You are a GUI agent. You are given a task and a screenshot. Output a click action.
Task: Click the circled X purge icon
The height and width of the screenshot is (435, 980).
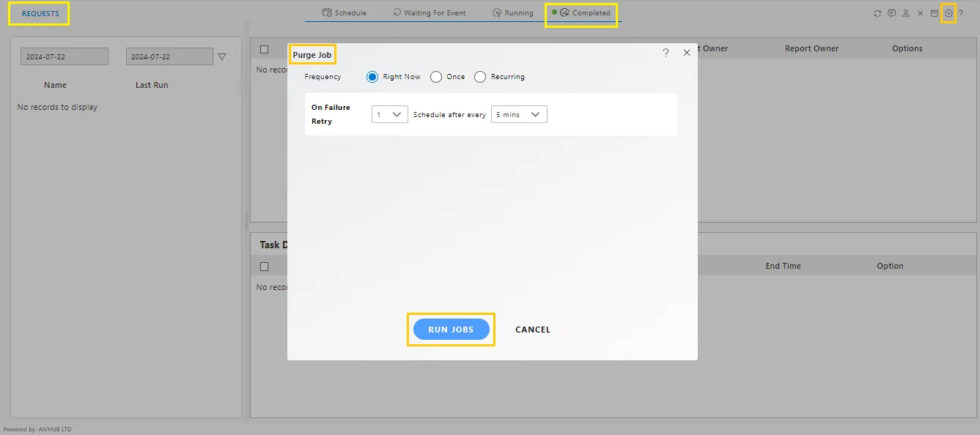[948, 13]
